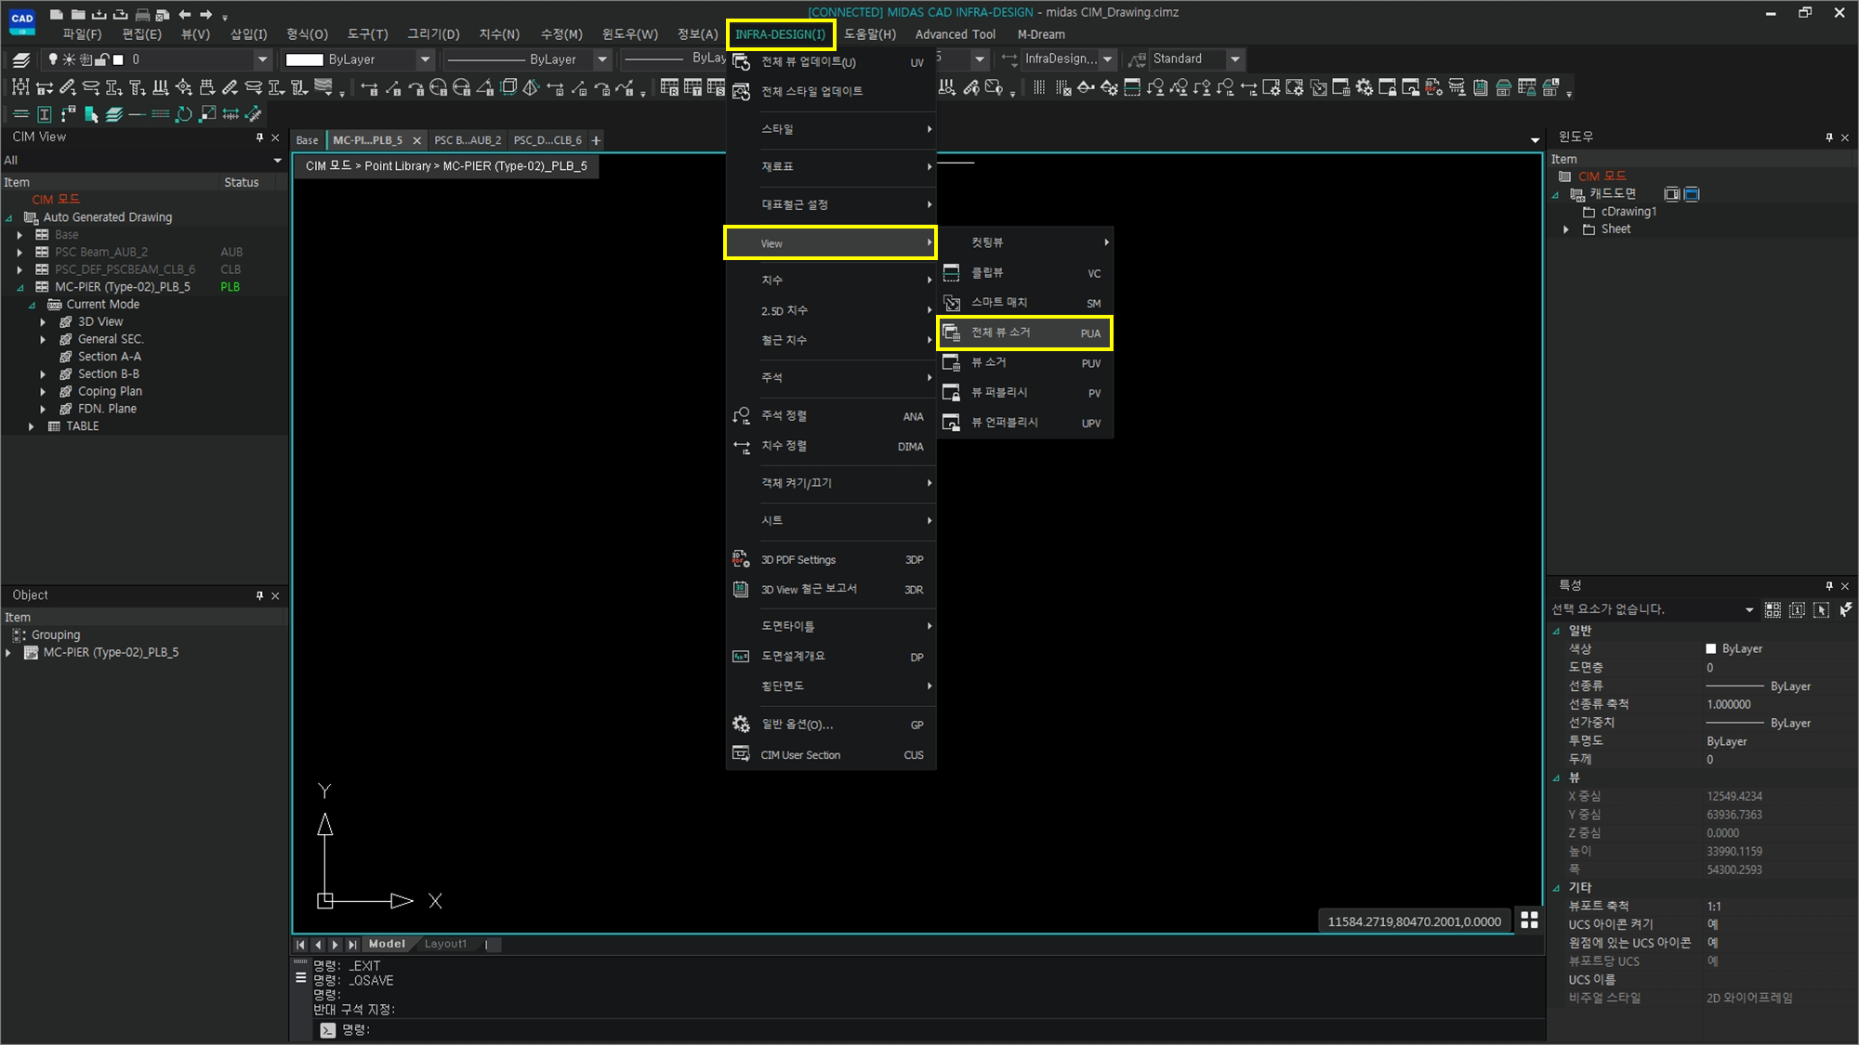This screenshot has height=1045, width=1859.
Task: Click the rotate refresh icon in third toolbar row
Action: click(183, 114)
